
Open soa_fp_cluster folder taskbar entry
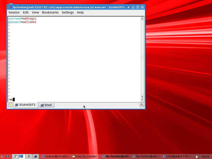pyautogui.click(x=86, y=156)
